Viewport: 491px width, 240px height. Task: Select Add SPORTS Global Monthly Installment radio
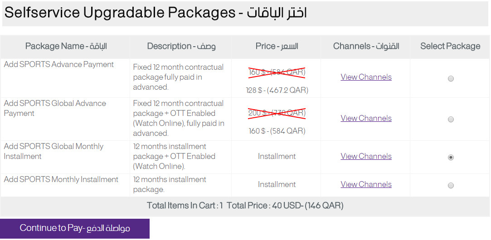point(451,158)
